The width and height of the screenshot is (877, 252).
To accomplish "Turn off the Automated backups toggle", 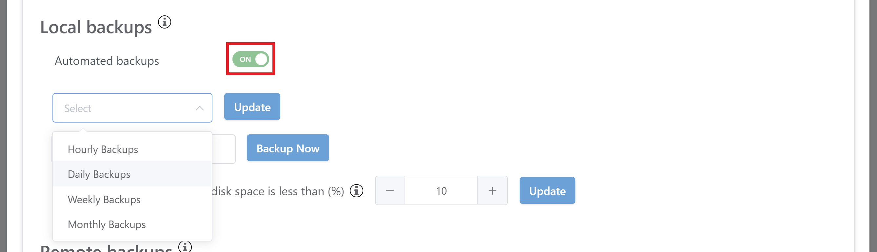I will coord(250,59).
